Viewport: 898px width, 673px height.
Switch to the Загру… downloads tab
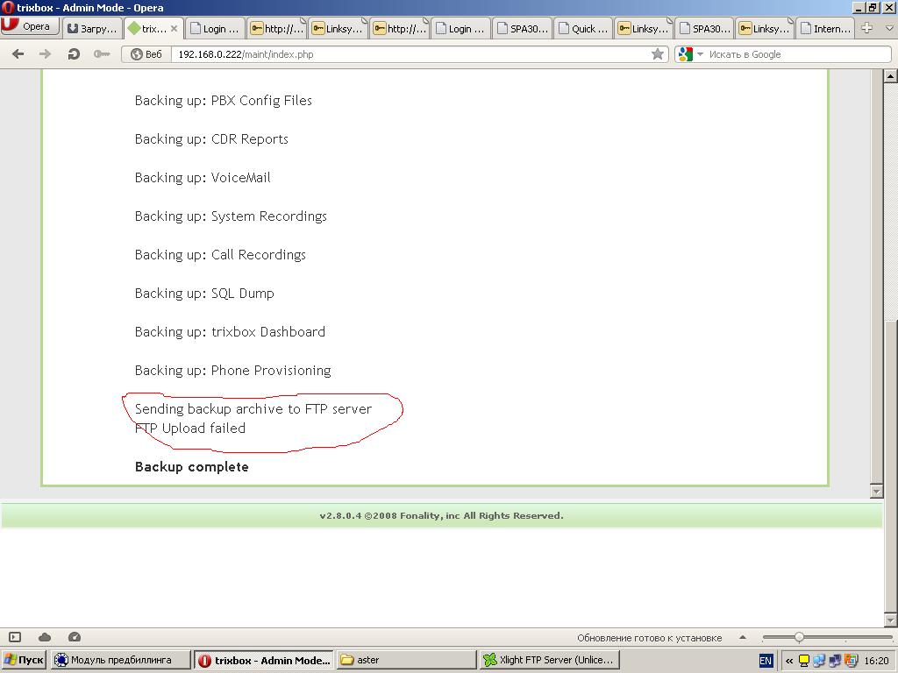92,28
